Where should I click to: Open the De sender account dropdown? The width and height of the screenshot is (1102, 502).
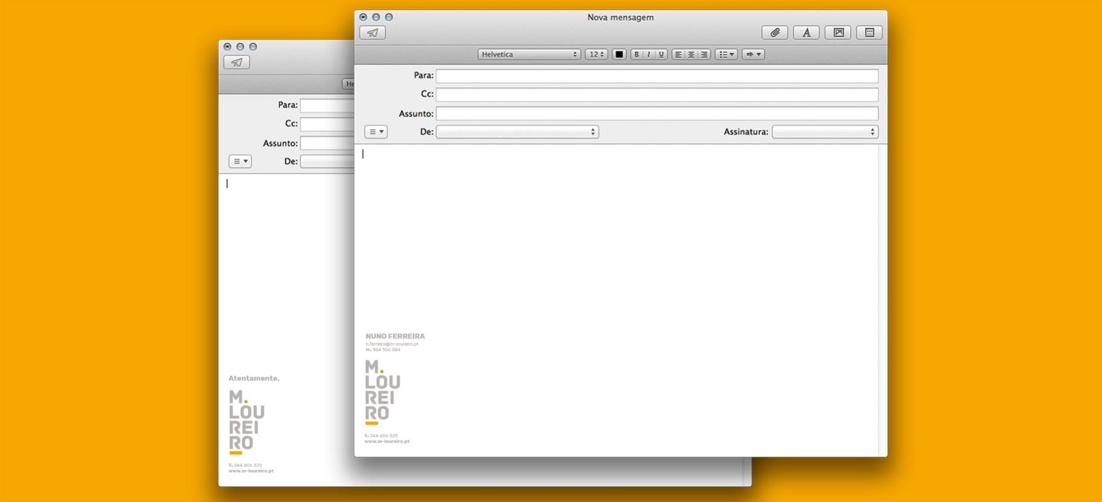coord(517,132)
